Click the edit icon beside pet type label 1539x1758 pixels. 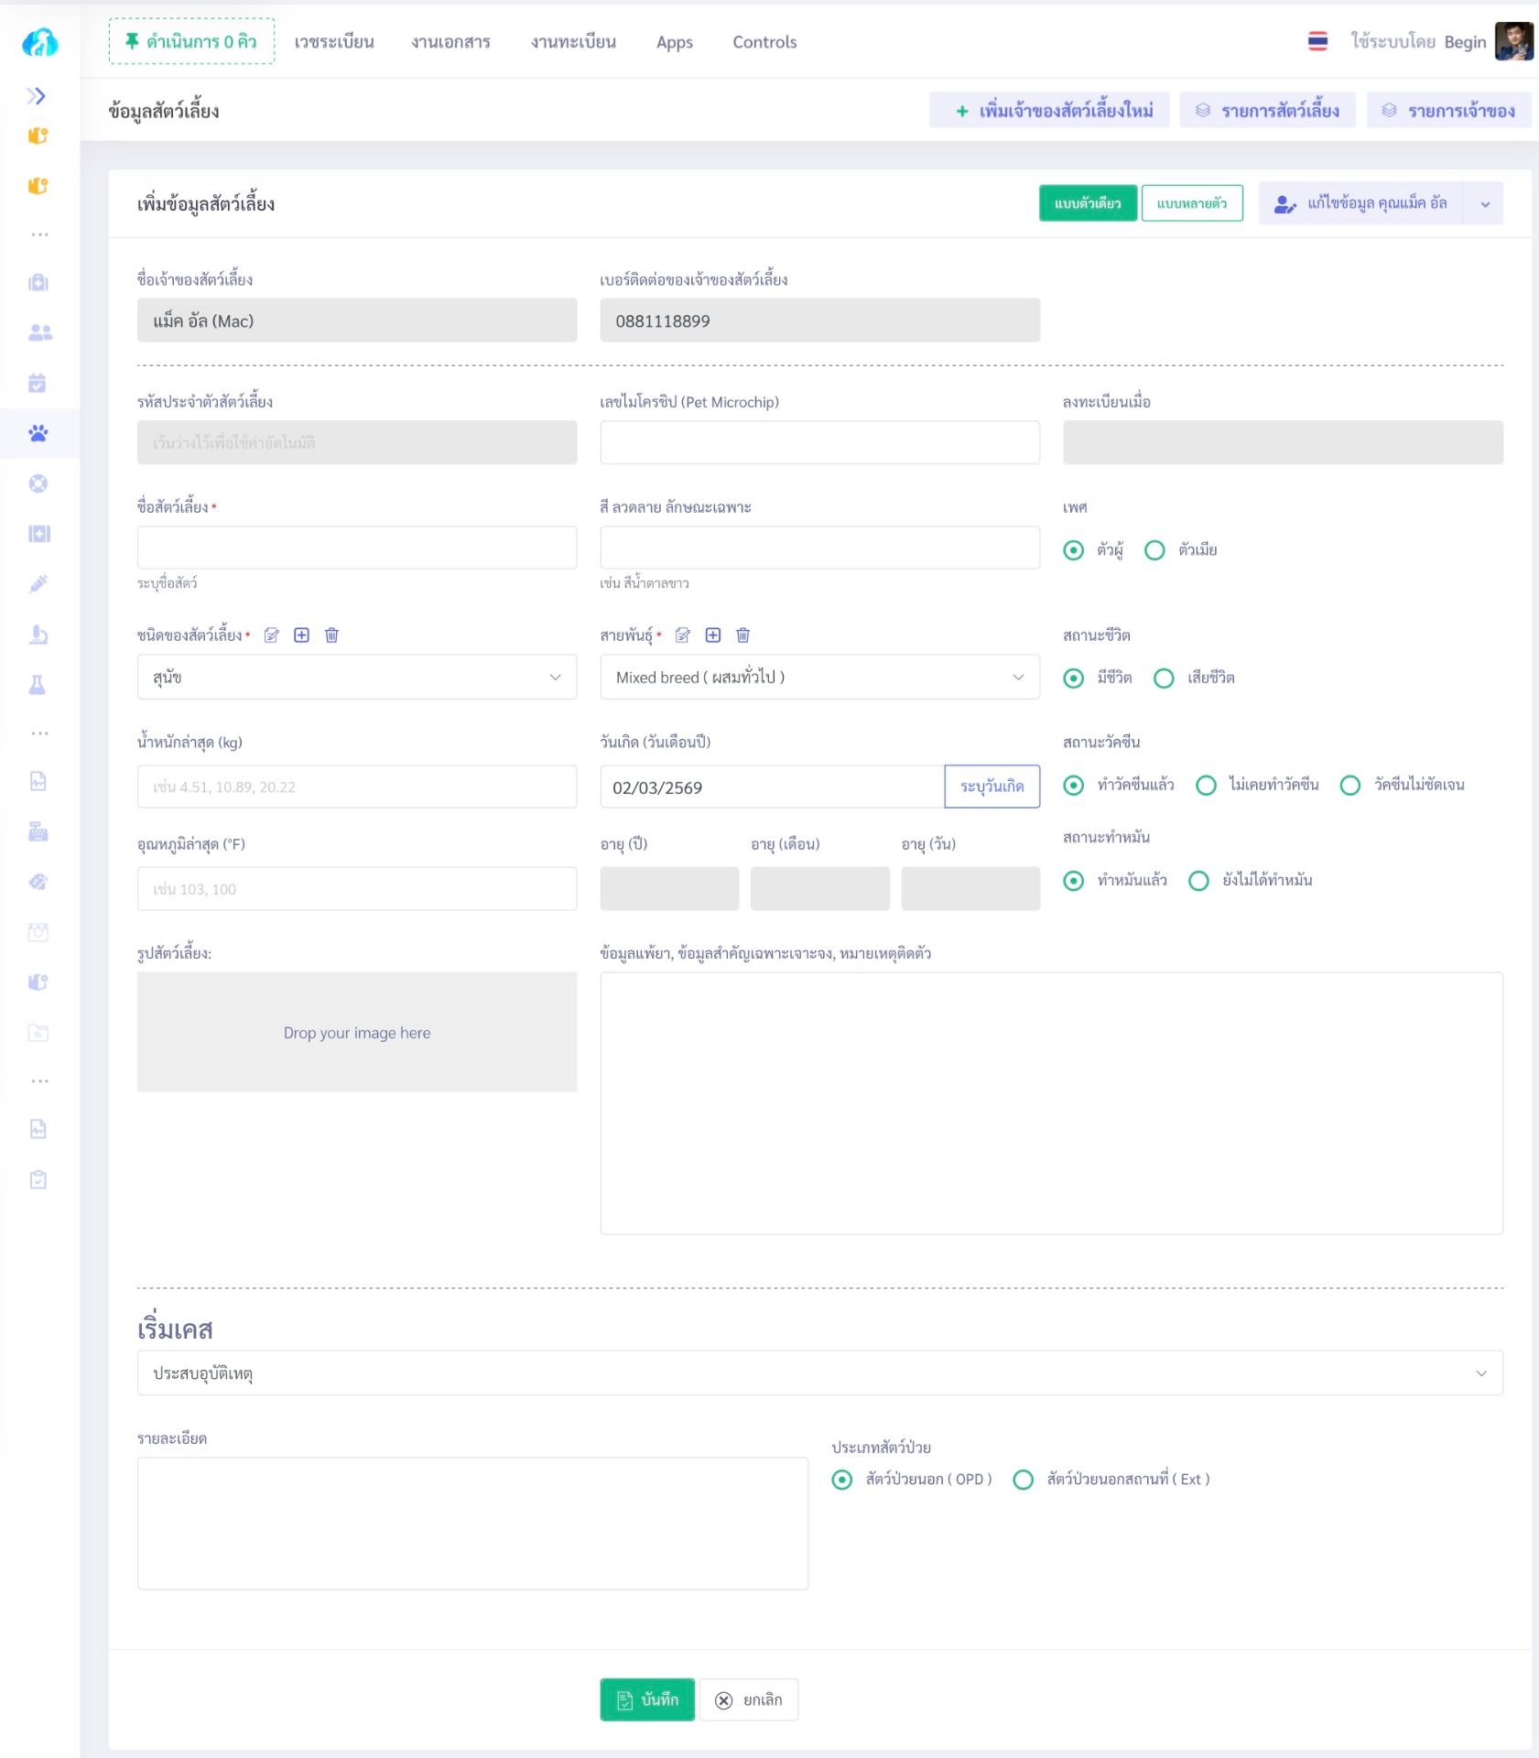click(271, 635)
